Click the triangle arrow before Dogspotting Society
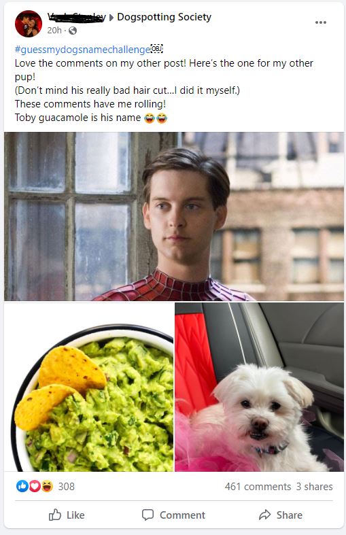The height and width of the screenshot is (535, 346). click(x=111, y=18)
